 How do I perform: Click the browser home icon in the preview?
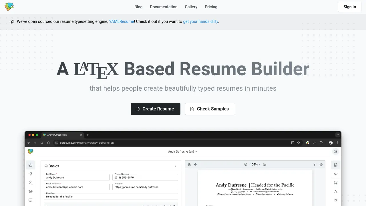click(x=48, y=143)
